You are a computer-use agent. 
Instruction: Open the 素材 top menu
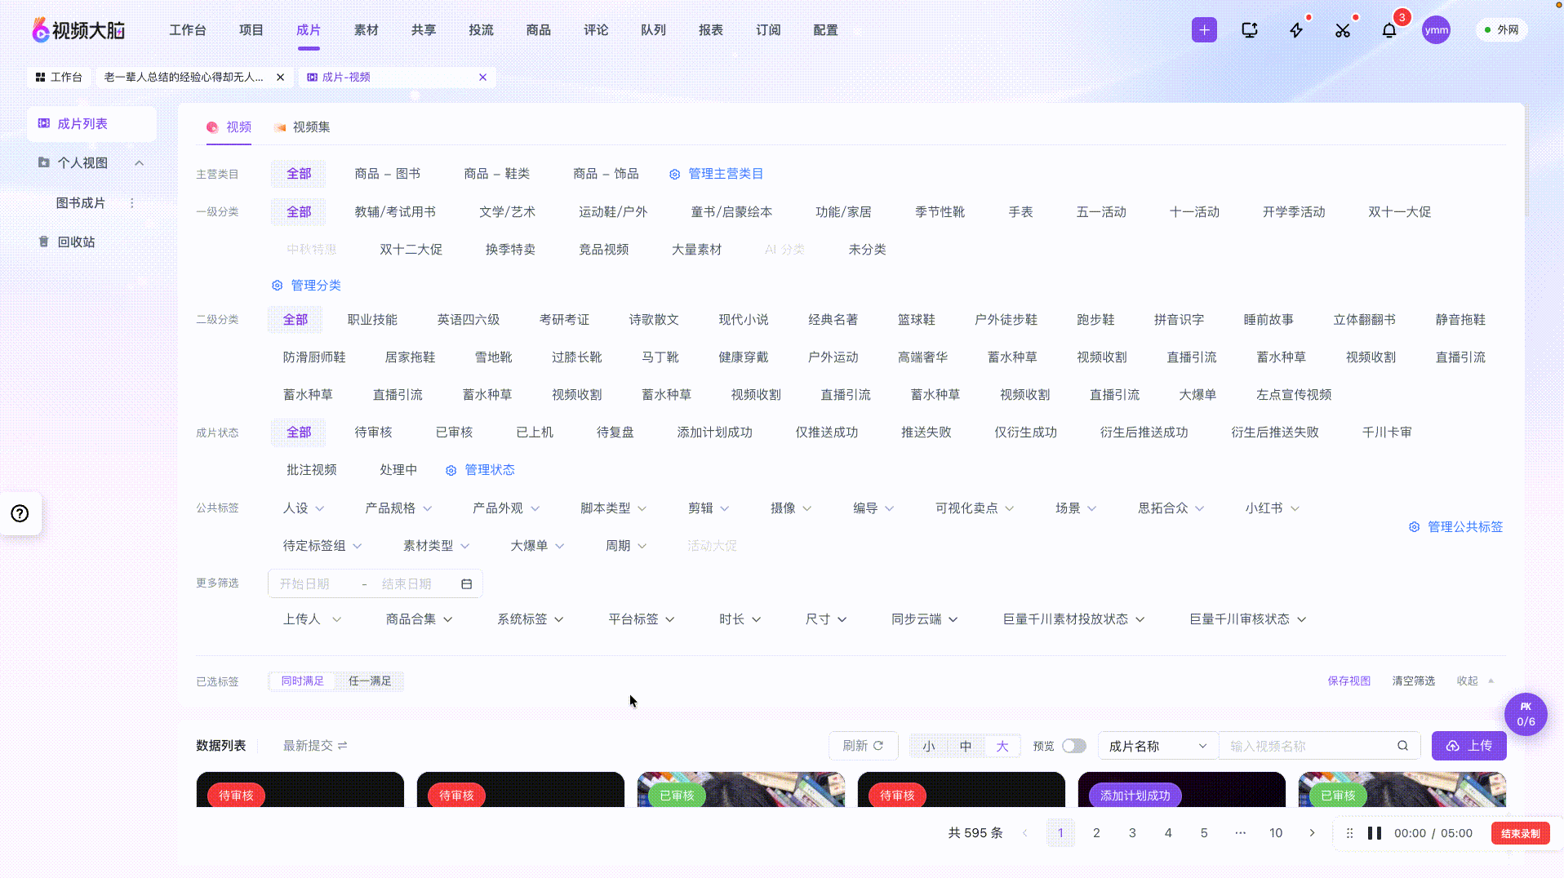[366, 30]
